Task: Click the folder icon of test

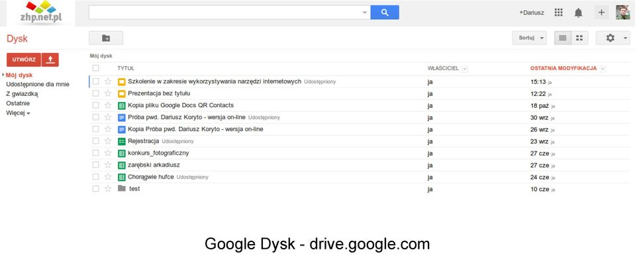Action: (x=121, y=189)
